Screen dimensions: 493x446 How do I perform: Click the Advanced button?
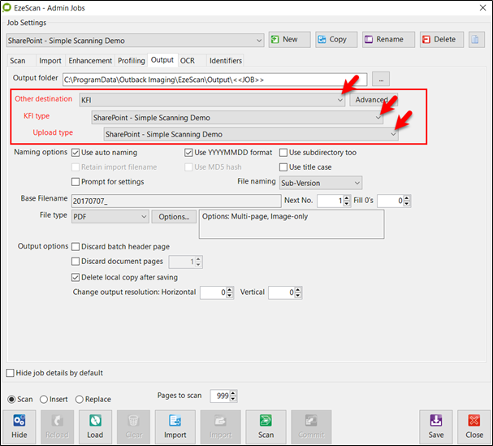[371, 100]
